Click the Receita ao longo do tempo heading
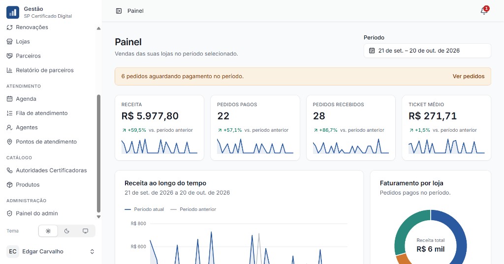This screenshot has height=264, width=504. (x=165, y=183)
